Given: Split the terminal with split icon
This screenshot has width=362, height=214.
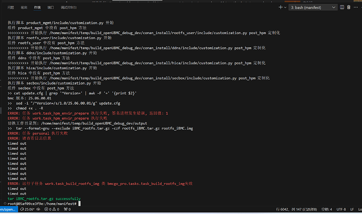Looking at the screenshot, I should point(342,7).
